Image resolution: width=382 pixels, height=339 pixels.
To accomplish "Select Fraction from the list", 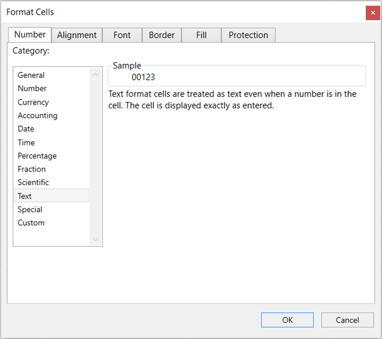I will point(32,169).
